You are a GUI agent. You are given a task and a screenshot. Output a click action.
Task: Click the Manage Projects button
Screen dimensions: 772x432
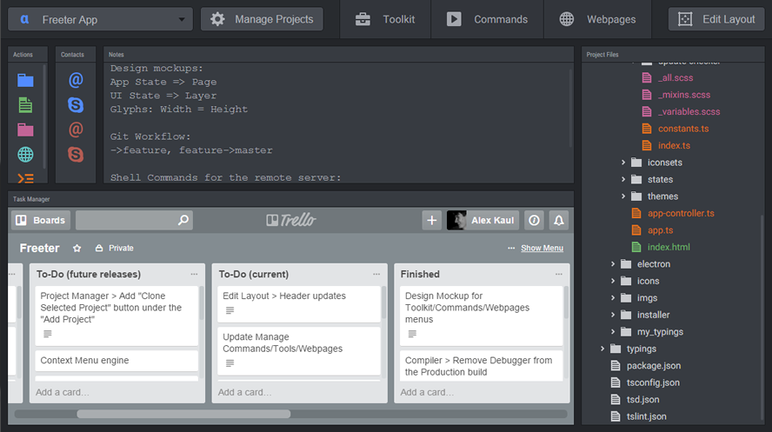click(262, 19)
